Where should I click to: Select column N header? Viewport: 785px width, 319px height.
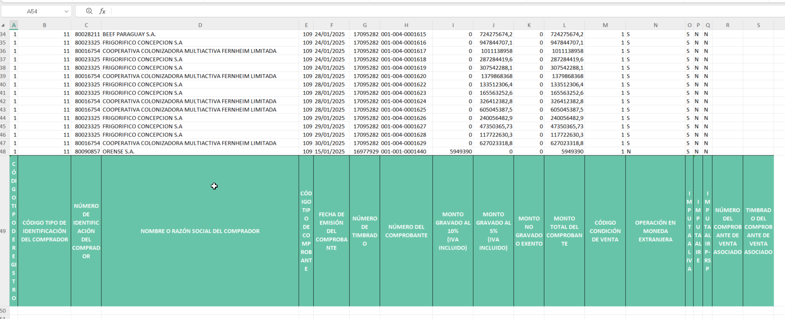656,25
